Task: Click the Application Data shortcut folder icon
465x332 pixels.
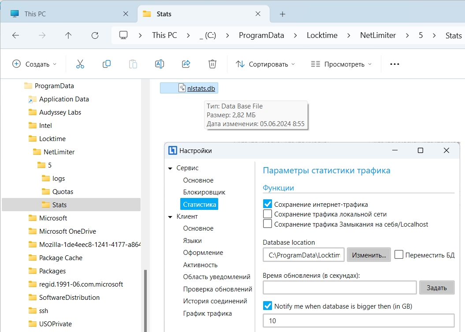Action: pyautogui.click(x=32, y=99)
